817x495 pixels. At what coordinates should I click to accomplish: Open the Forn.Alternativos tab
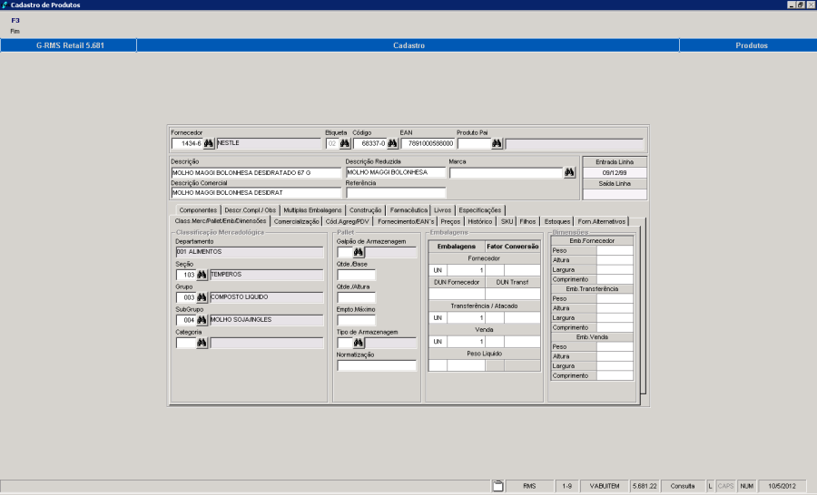coord(601,222)
